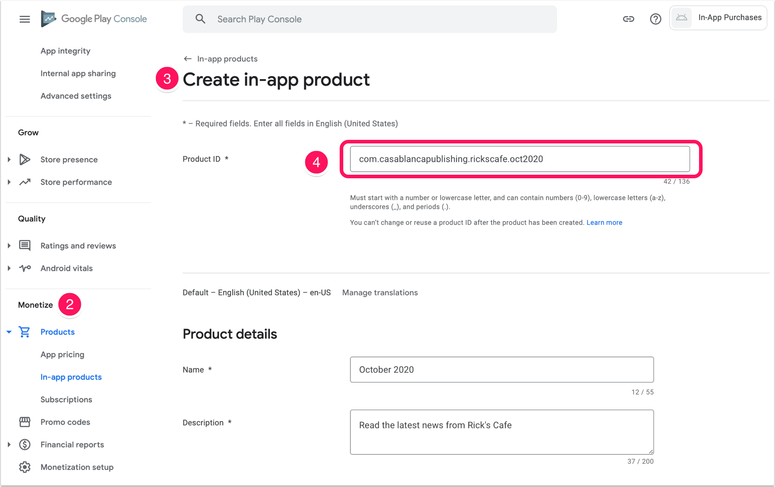Viewport: 775px width, 487px height.
Task: Click the Store presence play icon
Action: (x=25, y=160)
